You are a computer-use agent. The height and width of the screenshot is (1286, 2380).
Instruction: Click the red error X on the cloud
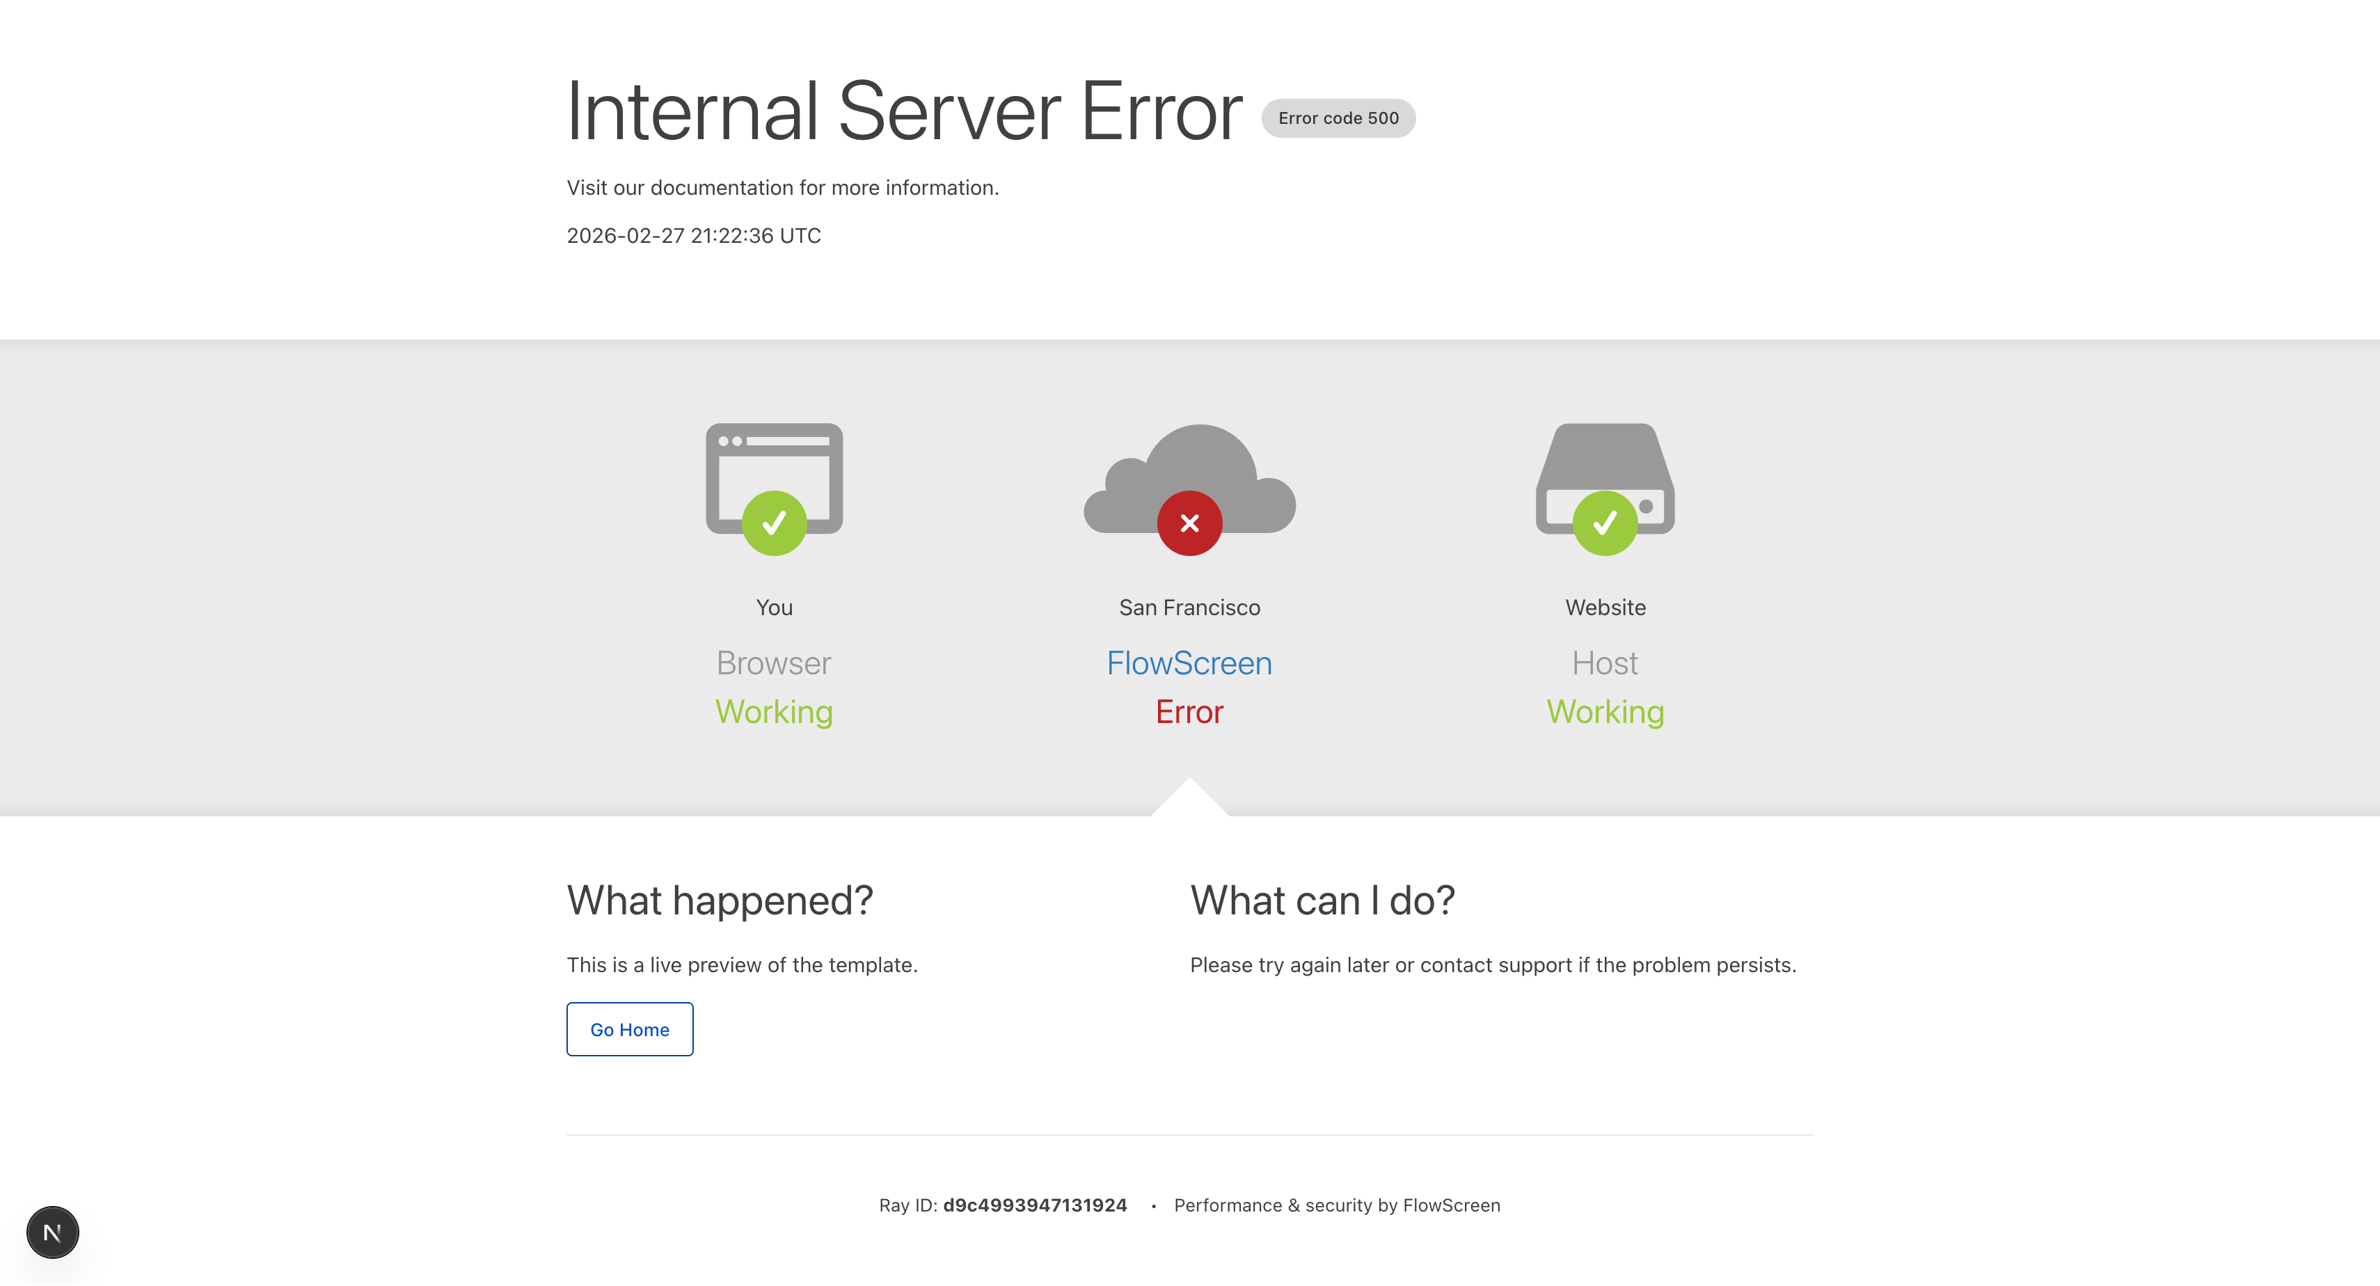click(1189, 522)
